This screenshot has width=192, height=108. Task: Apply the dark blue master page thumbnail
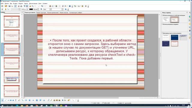point(175,37)
